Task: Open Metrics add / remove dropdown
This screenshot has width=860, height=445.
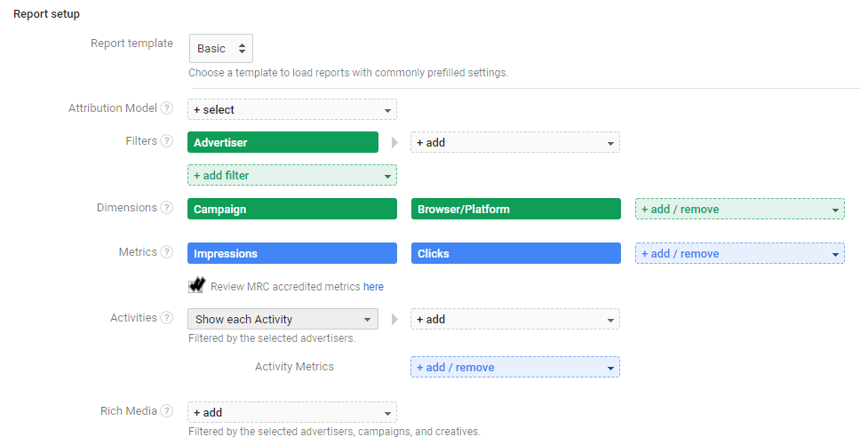Action: click(739, 253)
